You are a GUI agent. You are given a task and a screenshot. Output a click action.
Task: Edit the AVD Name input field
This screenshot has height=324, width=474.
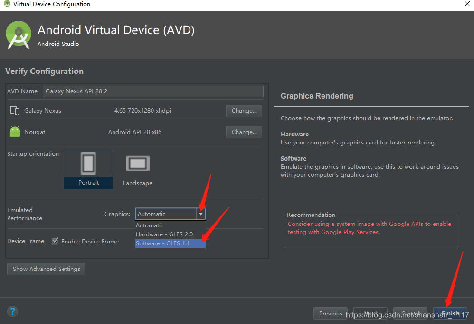(153, 91)
